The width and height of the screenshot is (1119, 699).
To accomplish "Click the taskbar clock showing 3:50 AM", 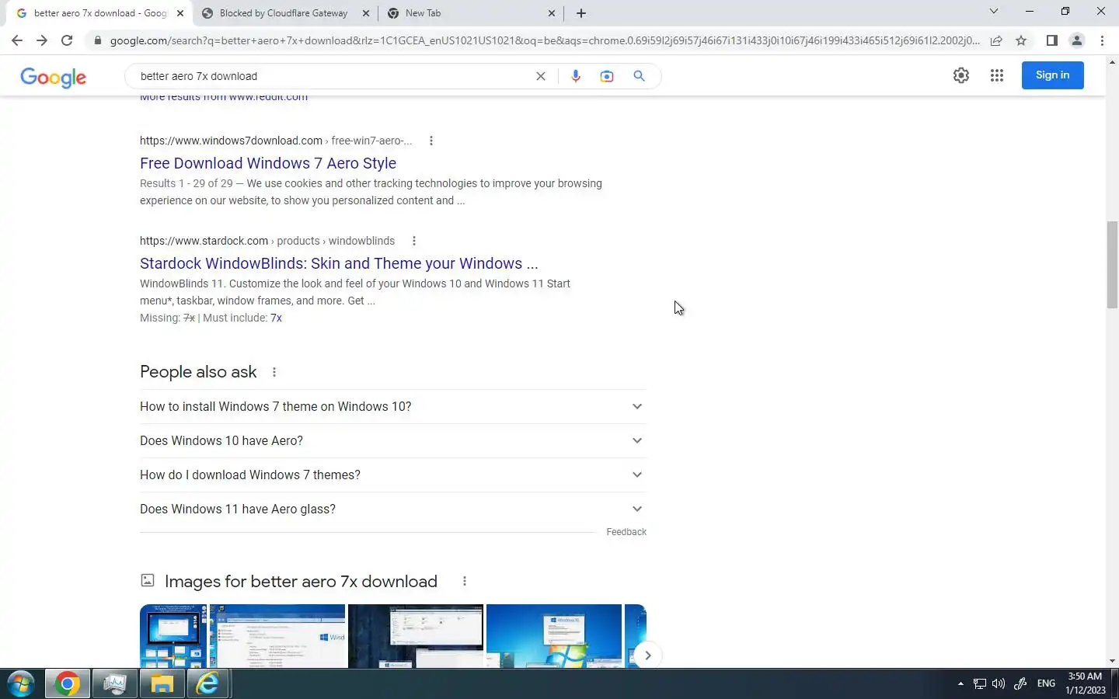I will [1085, 683].
